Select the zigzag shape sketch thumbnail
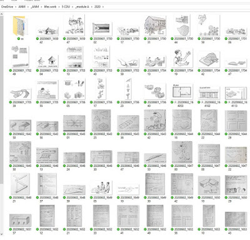The height and width of the screenshot is (240, 250). pyautogui.click(x=20, y=184)
